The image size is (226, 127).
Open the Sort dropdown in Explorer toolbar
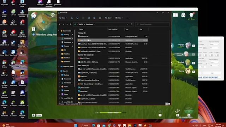click(x=108, y=18)
